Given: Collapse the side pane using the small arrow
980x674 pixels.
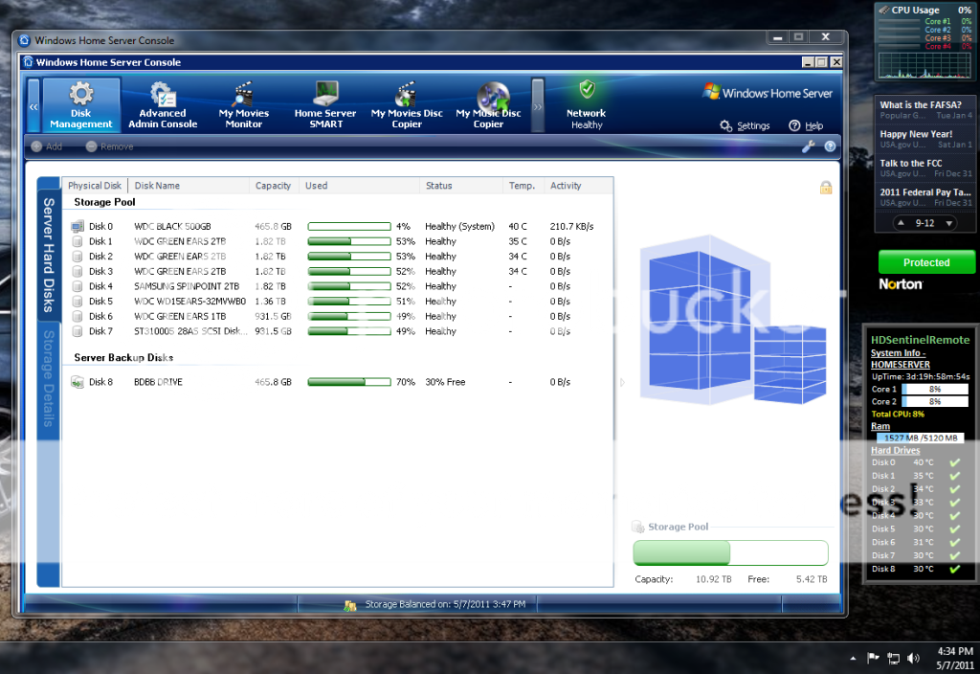Looking at the screenshot, I should [x=623, y=382].
